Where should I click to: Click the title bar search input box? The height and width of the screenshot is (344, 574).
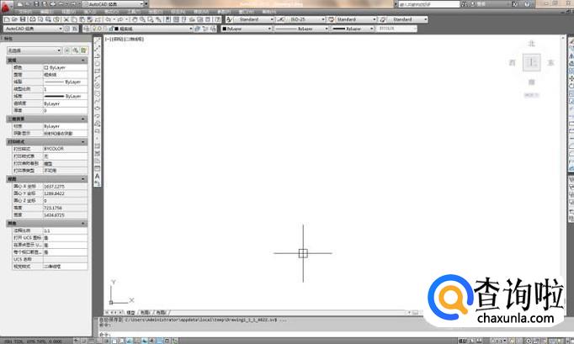[x=428, y=4]
